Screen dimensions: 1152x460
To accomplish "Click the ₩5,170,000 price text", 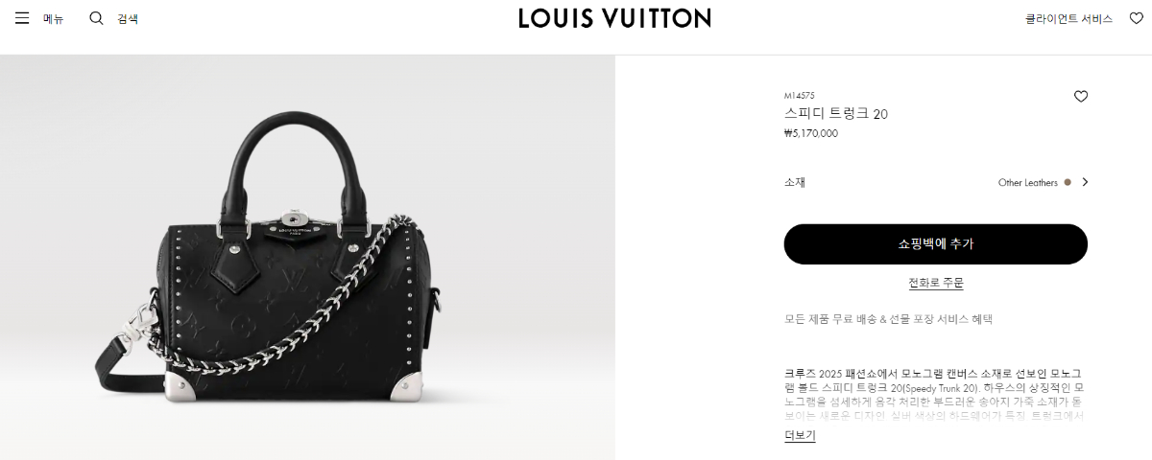I will [811, 133].
